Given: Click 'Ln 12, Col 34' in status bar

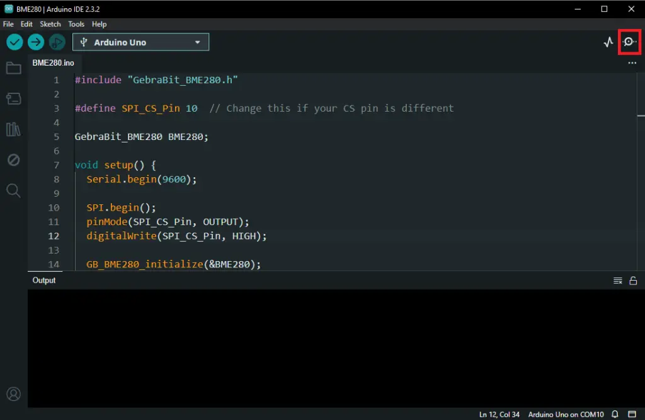Looking at the screenshot, I should tap(499, 414).
